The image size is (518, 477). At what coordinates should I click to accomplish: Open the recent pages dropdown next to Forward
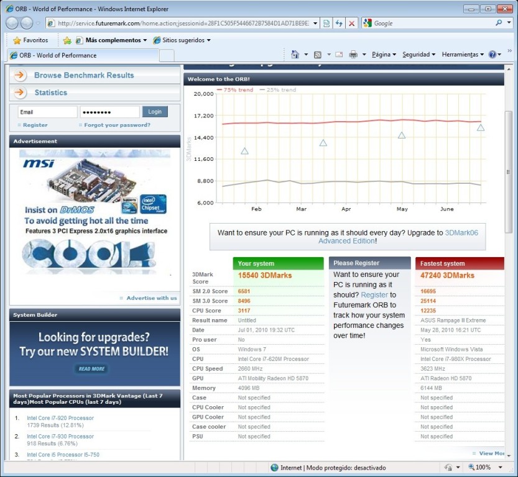pyautogui.click(x=38, y=24)
